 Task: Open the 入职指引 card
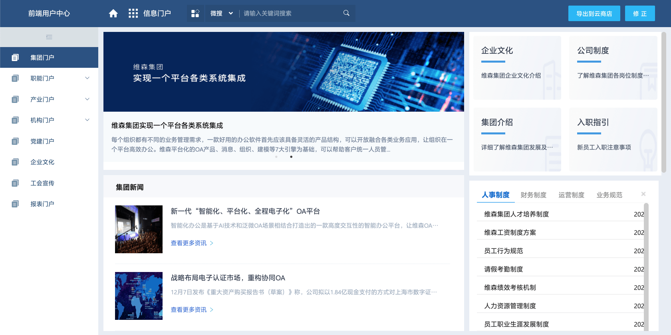(x=613, y=140)
